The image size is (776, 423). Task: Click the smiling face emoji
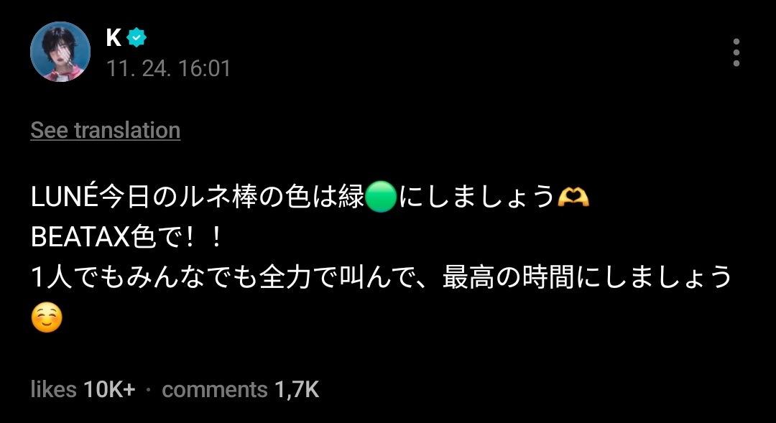click(47, 317)
